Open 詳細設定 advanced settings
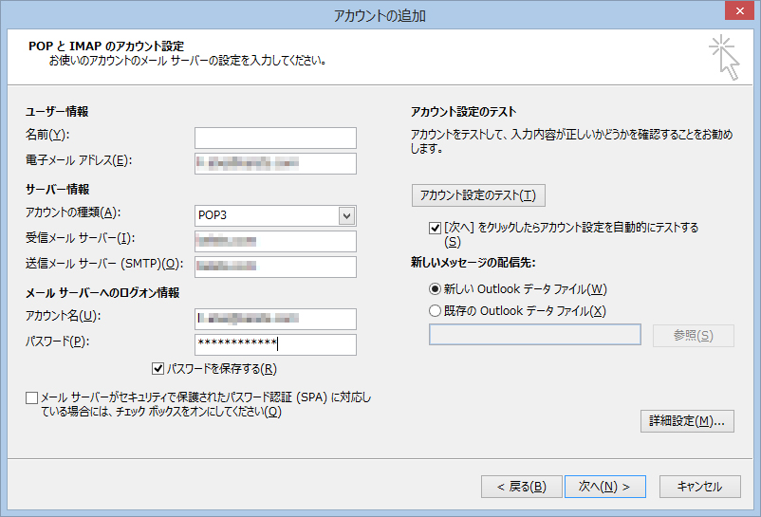The image size is (761, 517). [x=687, y=421]
